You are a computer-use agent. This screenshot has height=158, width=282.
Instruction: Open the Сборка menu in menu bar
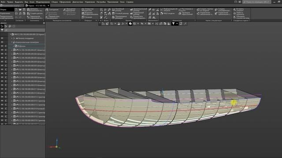click(55, 2)
